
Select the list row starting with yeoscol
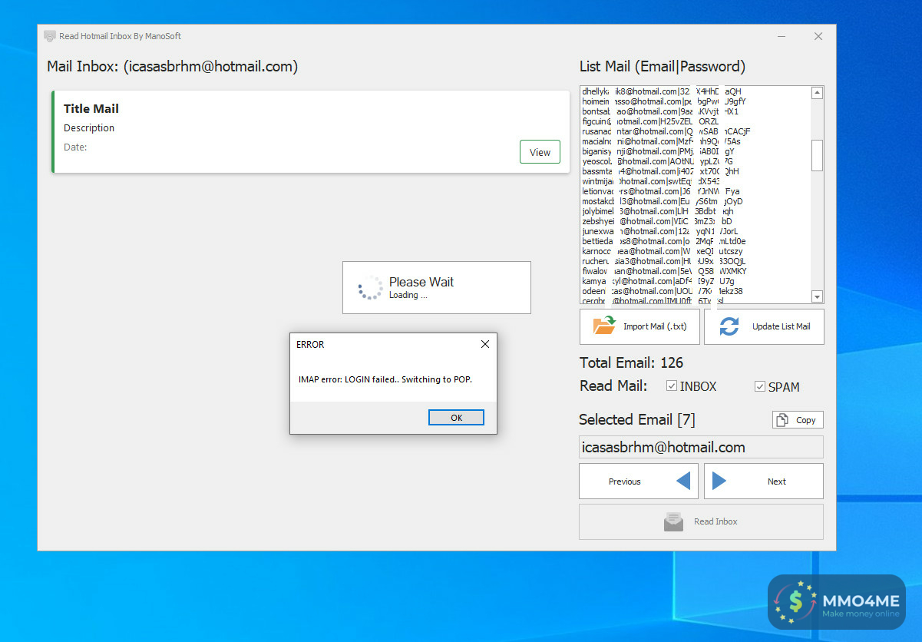click(696, 161)
